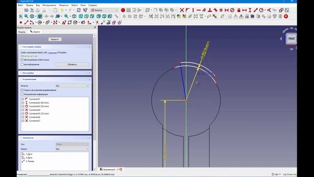Collapse the elements section
This screenshot has width=314, height=177.
point(89,138)
